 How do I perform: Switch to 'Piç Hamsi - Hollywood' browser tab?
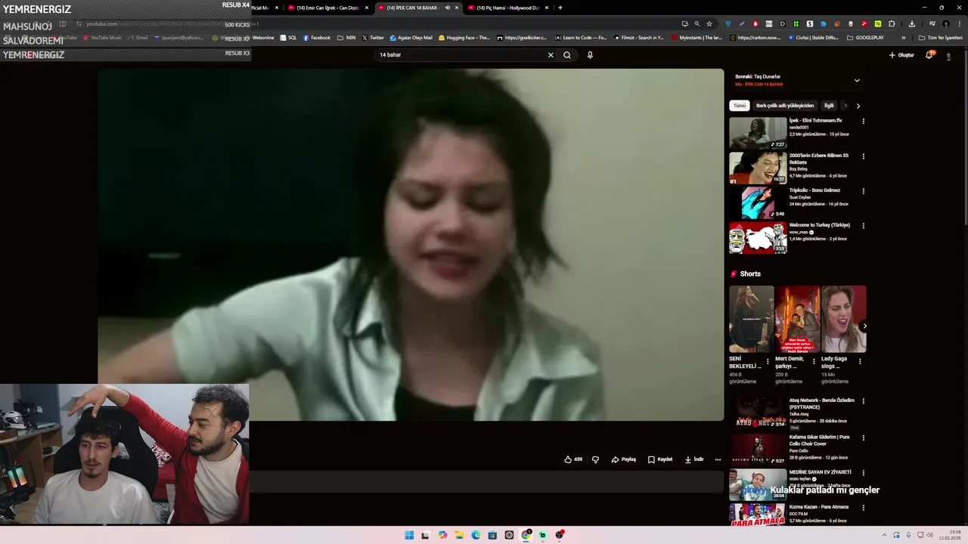[507, 8]
